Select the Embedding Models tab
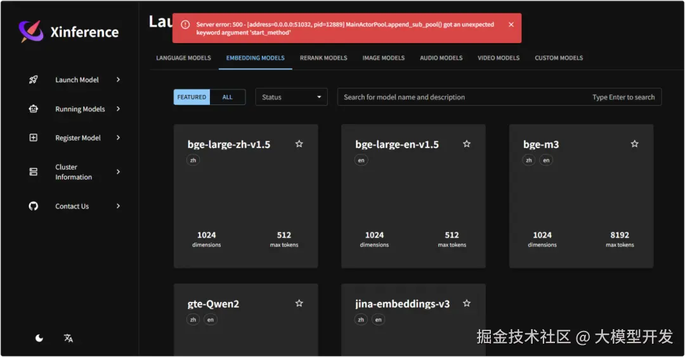Screen dimensions: 685x357 click(256, 58)
